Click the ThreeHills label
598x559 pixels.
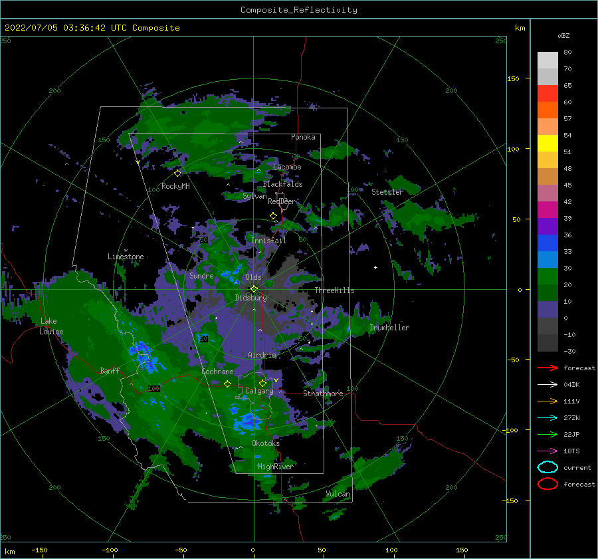coord(334,290)
